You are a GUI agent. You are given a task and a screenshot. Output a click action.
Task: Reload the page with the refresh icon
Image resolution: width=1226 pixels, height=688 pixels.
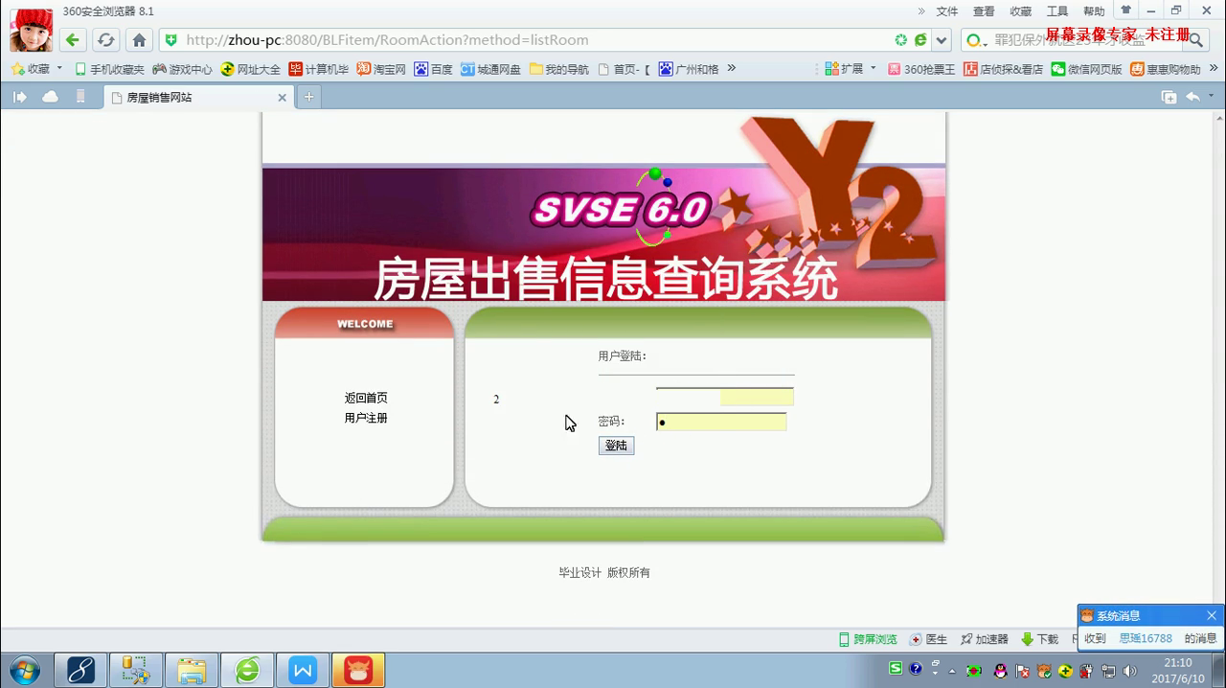click(105, 40)
